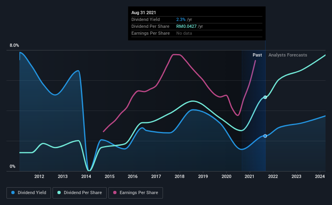Click the 8.0% y-axis label
The width and height of the screenshot is (332, 205).
pos(15,46)
